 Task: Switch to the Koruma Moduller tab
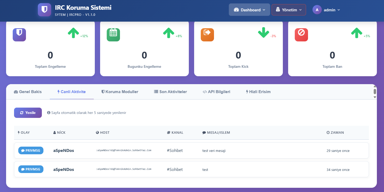pyautogui.click(x=120, y=92)
